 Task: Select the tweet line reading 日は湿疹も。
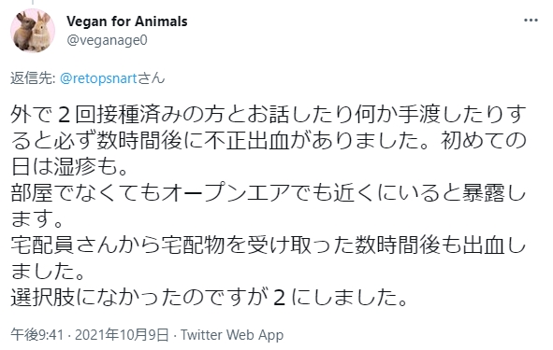point(69,167)
